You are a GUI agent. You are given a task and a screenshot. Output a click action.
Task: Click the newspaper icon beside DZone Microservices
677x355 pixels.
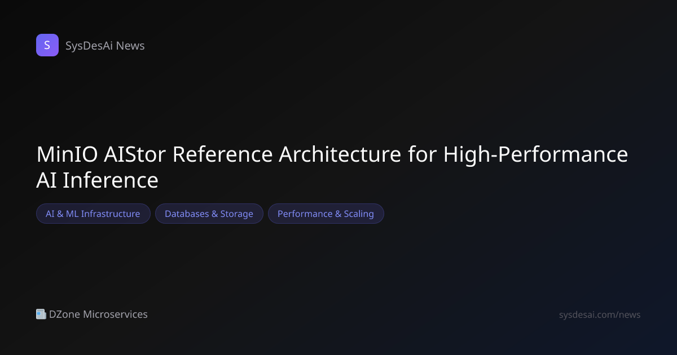41,314
